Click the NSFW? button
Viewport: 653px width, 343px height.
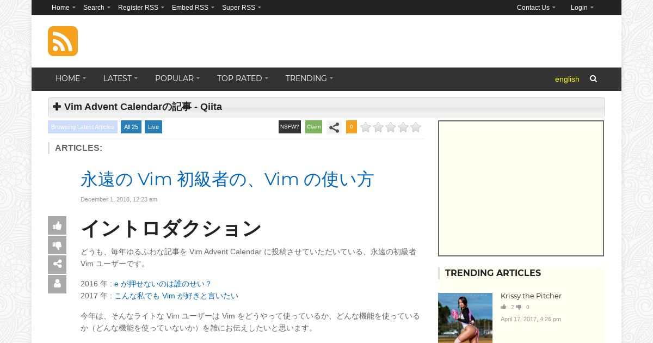(x=289, y=127)
